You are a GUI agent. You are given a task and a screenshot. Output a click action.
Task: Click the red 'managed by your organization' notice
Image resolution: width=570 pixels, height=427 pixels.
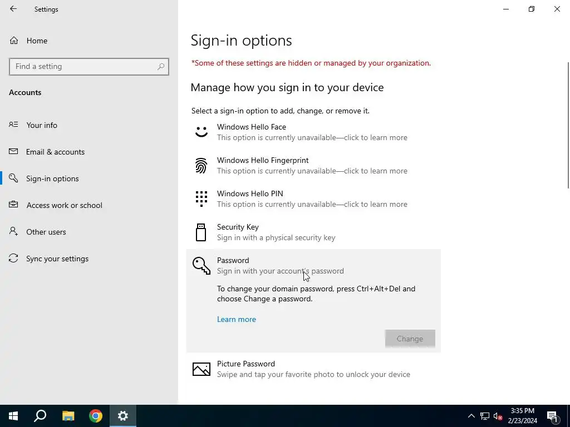311,63
